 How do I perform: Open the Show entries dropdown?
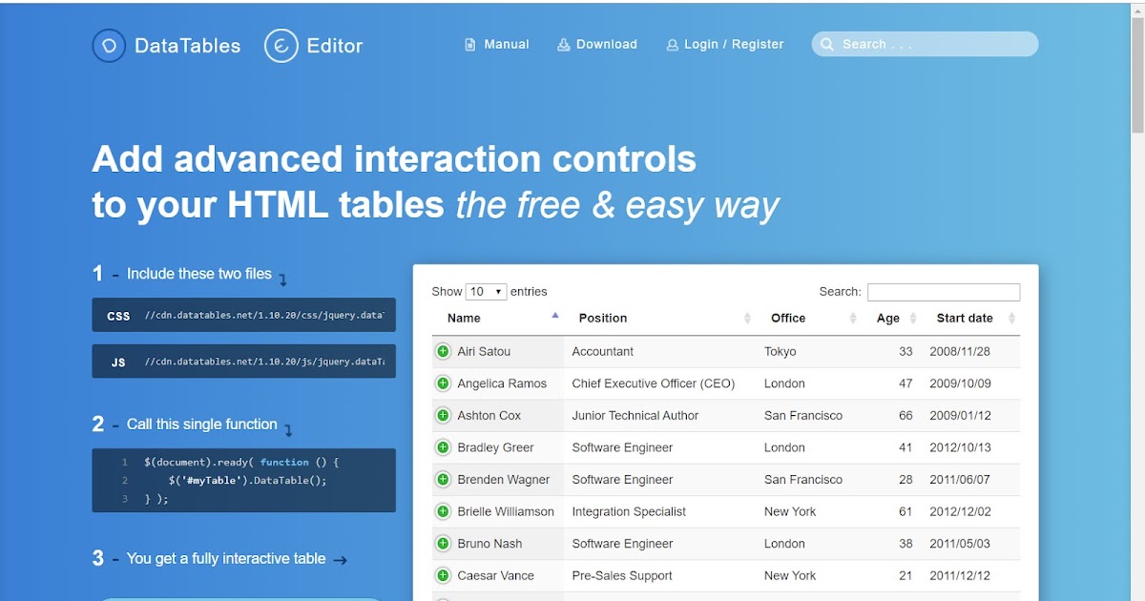point(487,291)
